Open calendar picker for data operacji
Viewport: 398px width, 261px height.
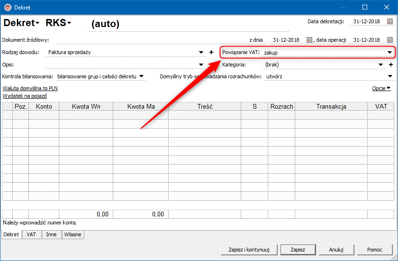coord(390,40)
